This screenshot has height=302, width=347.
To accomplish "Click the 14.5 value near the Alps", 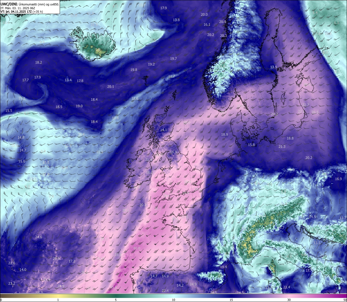I will point(312,217).
